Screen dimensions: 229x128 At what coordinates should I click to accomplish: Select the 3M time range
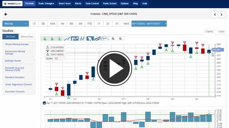[71, 24]
